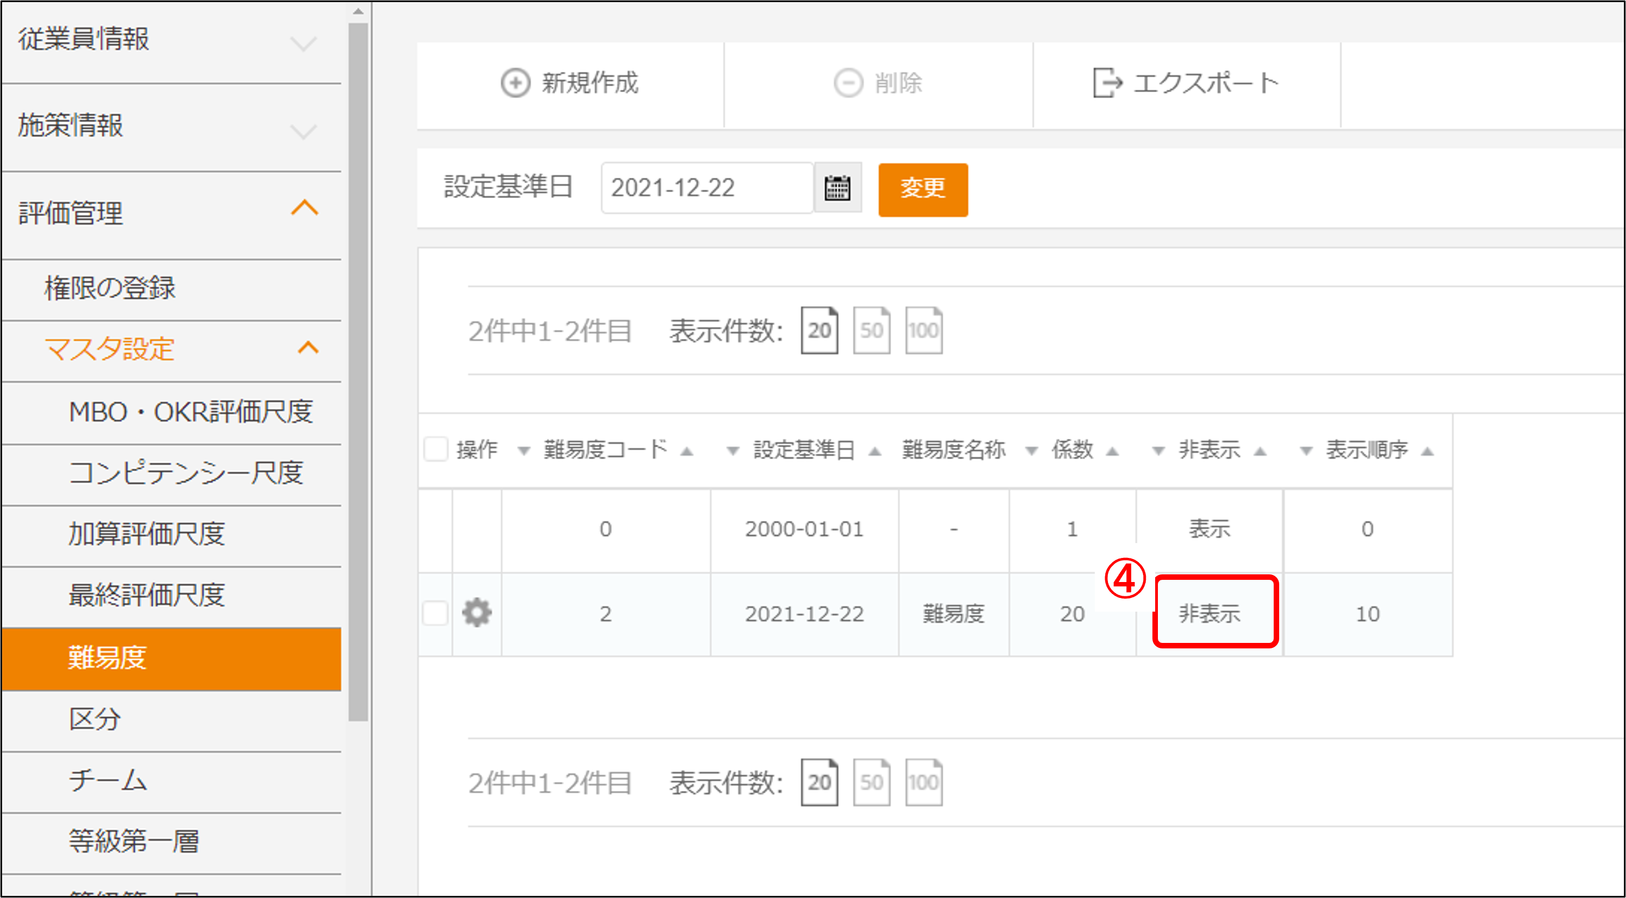Viewport: 1626px width, 898px height.
Task: Collapse the マスタ設定 submenu
Action: coord(308,348)
